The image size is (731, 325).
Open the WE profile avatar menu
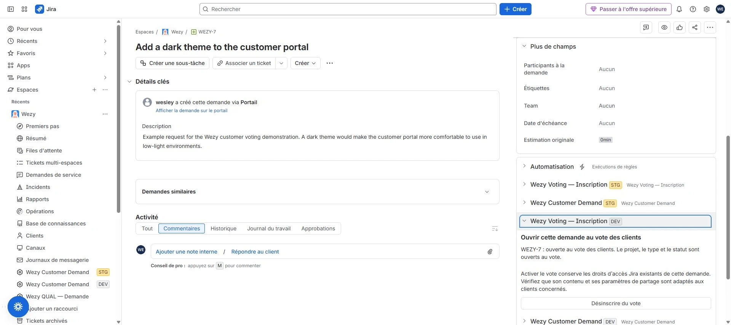[x=720, y=9]
